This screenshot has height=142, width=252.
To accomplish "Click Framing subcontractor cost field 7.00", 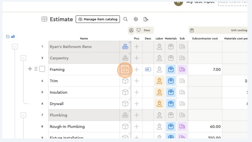I will tap(205, 70).
